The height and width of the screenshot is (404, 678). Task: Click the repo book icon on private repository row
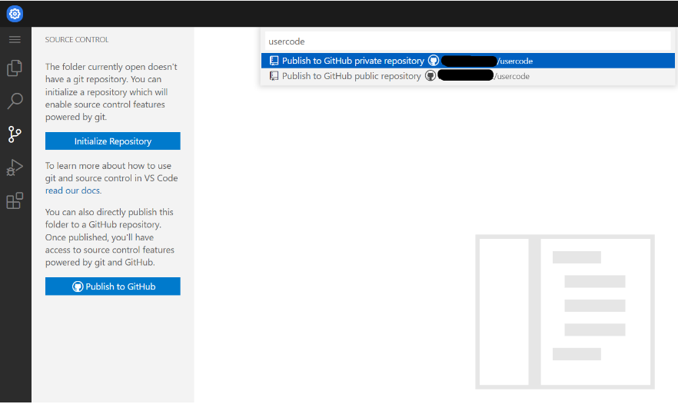point(274,61)
